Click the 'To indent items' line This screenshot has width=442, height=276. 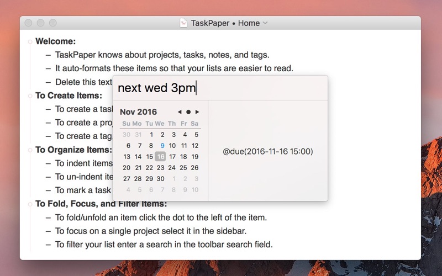pyautogui.click(x=84, y=163)
